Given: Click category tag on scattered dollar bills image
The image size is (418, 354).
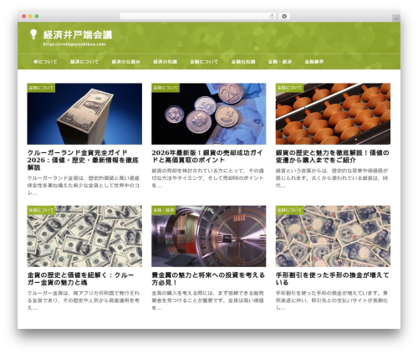Looking at the screenshot, I should point(41,210).
